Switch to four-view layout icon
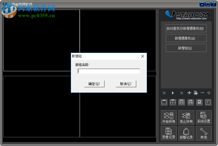The height and width of the screenshot is (146, 218). point(173,102)
